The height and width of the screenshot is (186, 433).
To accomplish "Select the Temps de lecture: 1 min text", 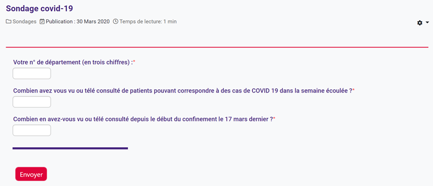I will click(x=148, y=22).
